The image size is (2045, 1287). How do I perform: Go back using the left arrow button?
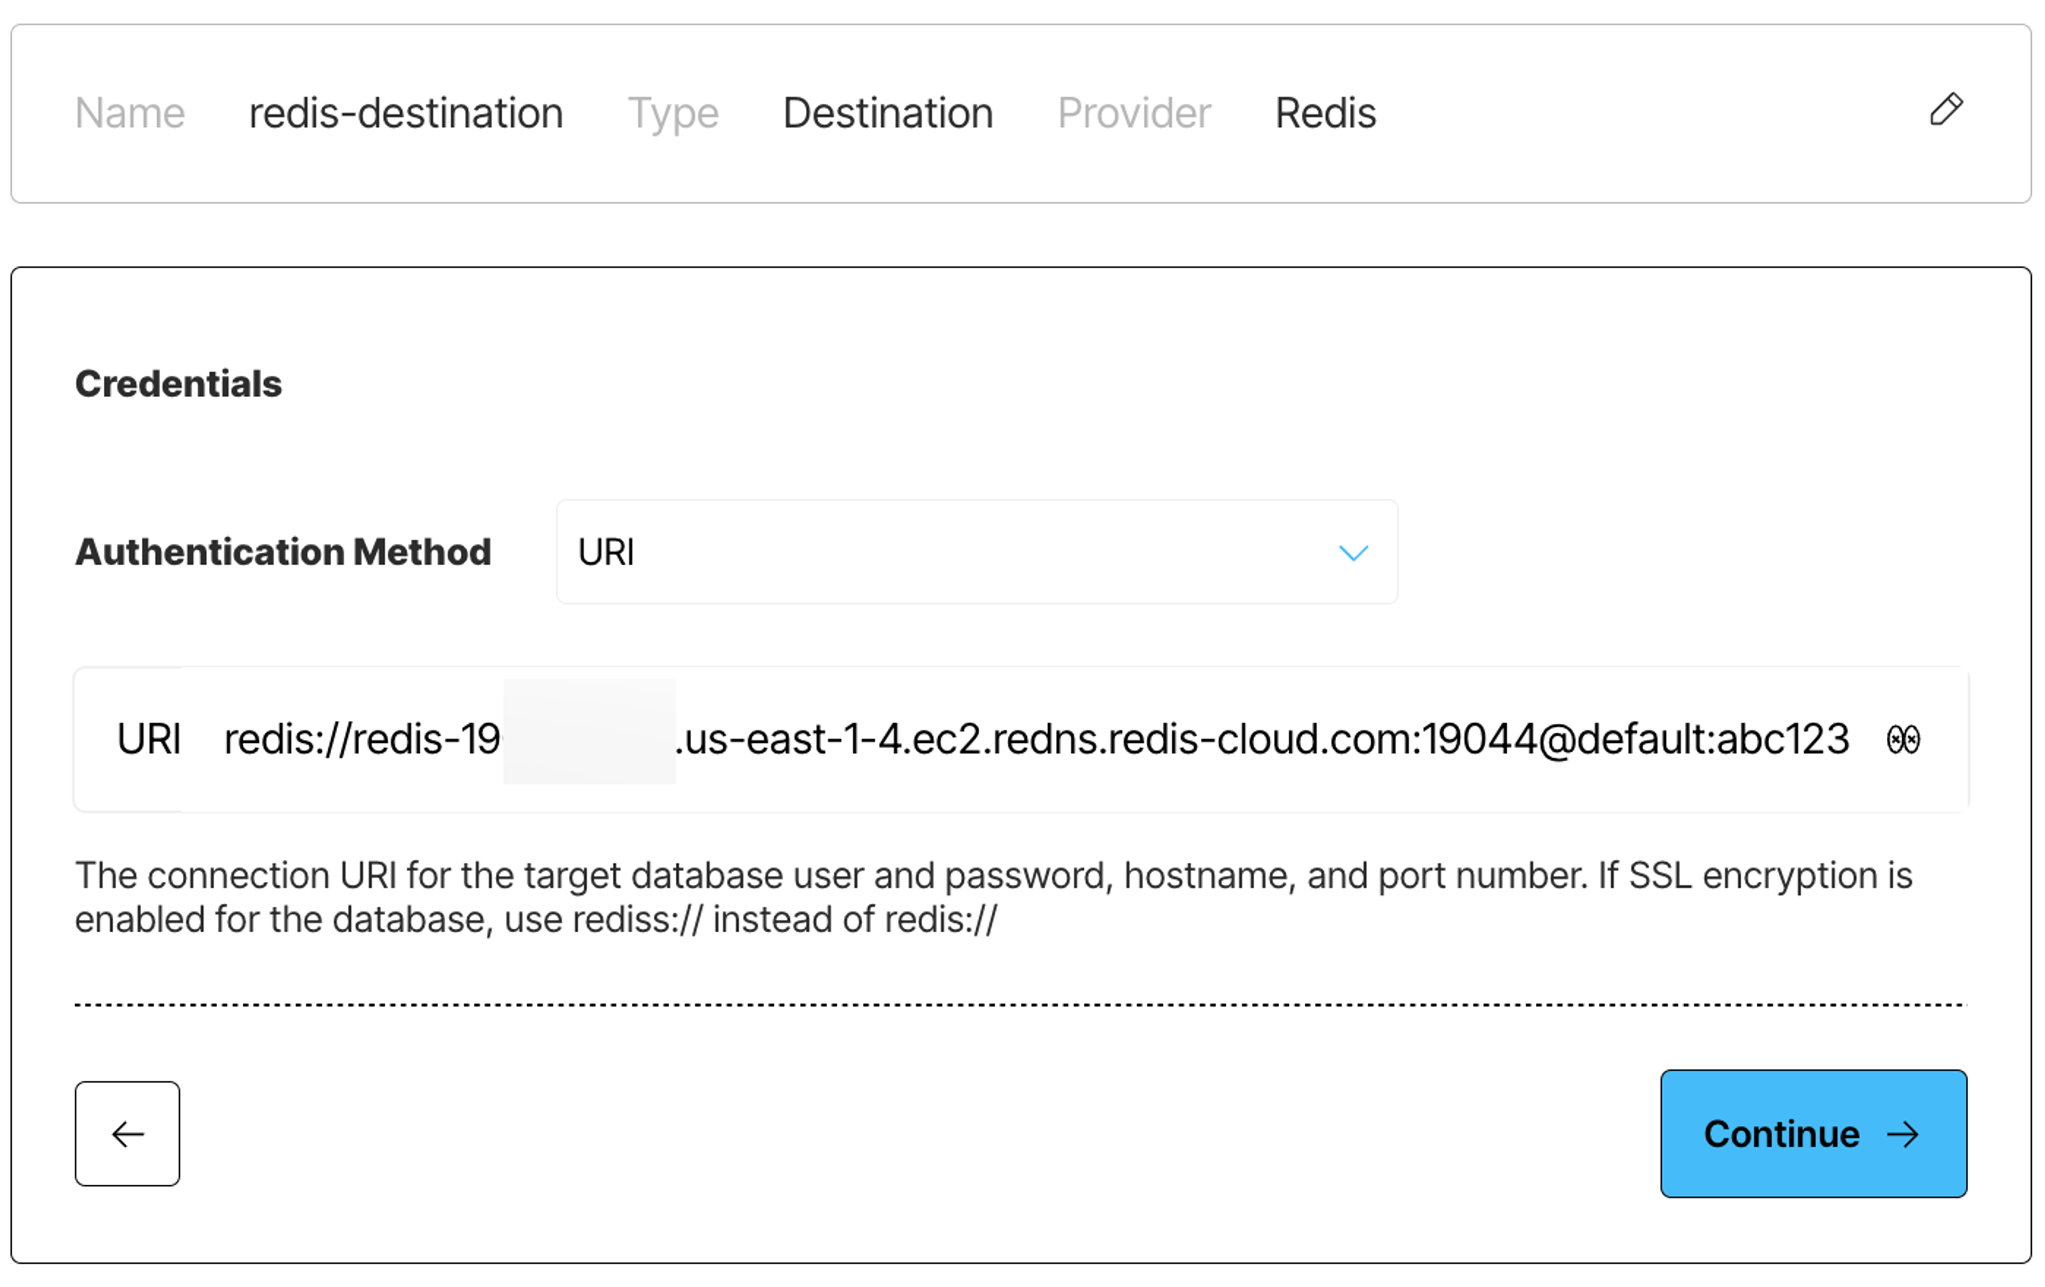pos(127,1133)
